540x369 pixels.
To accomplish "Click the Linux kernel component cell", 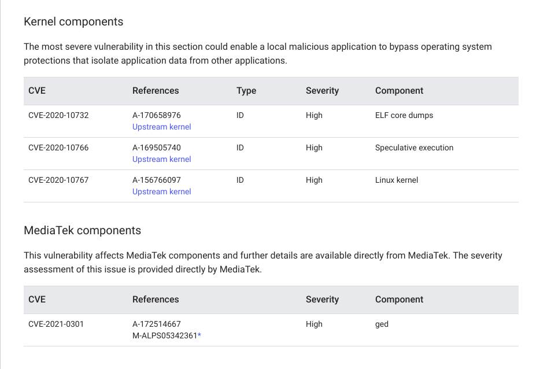I will [x=397, y=180].
